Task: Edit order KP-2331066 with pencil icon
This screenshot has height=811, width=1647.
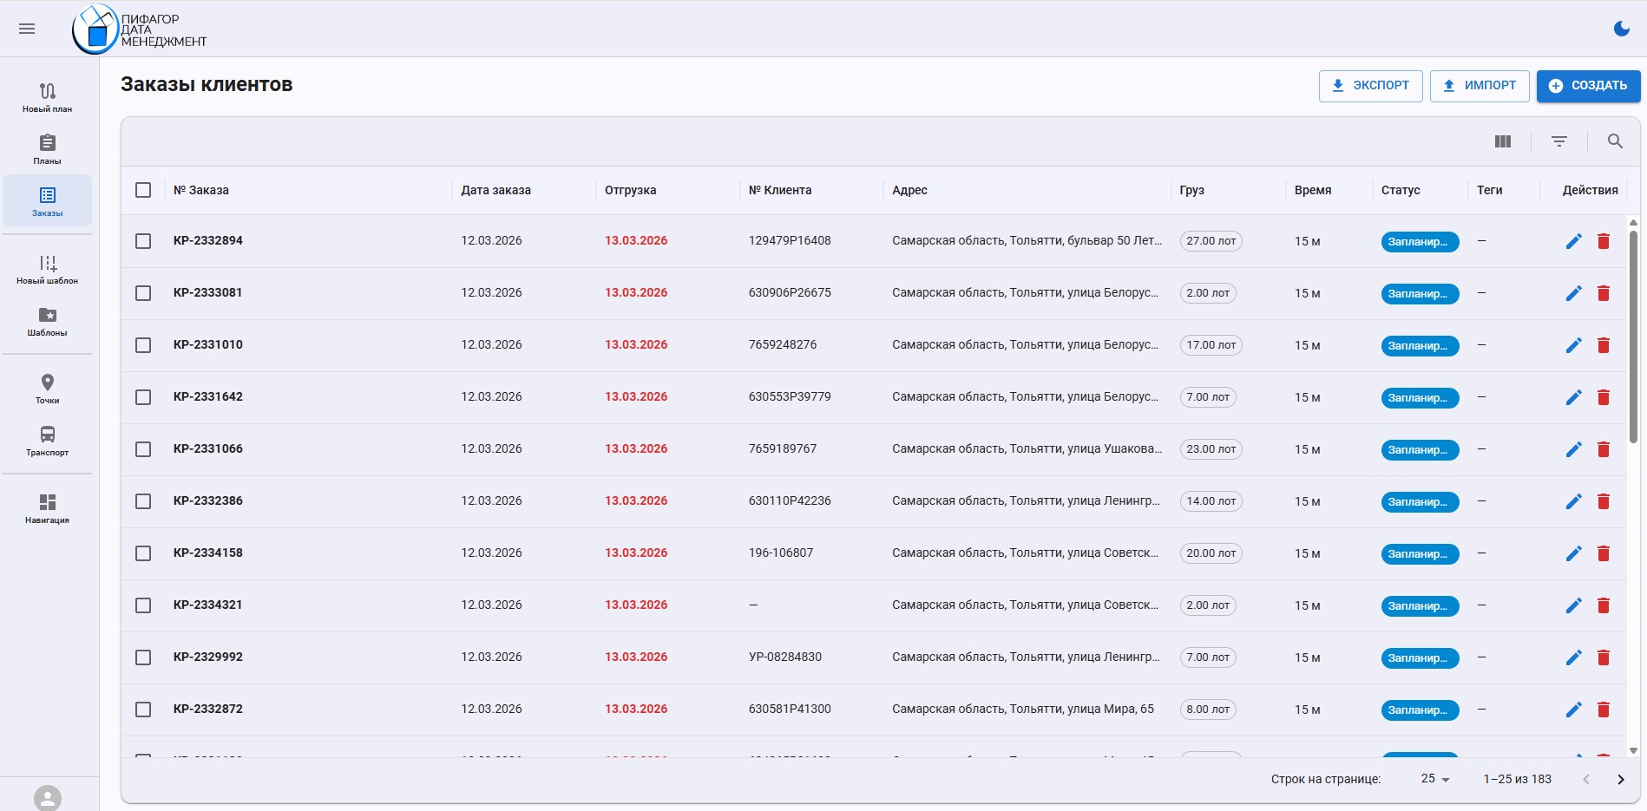Action: pyautogui.click(x=1573, y=449)
